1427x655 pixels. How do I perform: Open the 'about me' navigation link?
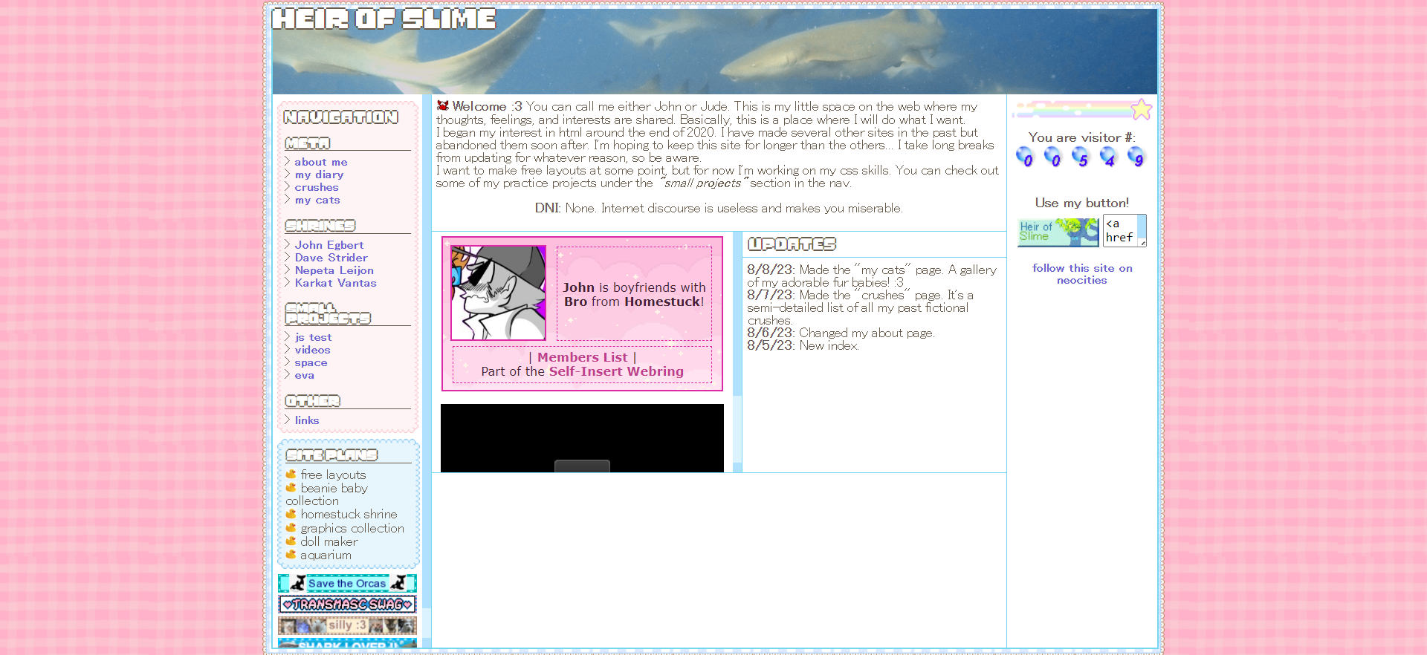pos(321,162)
